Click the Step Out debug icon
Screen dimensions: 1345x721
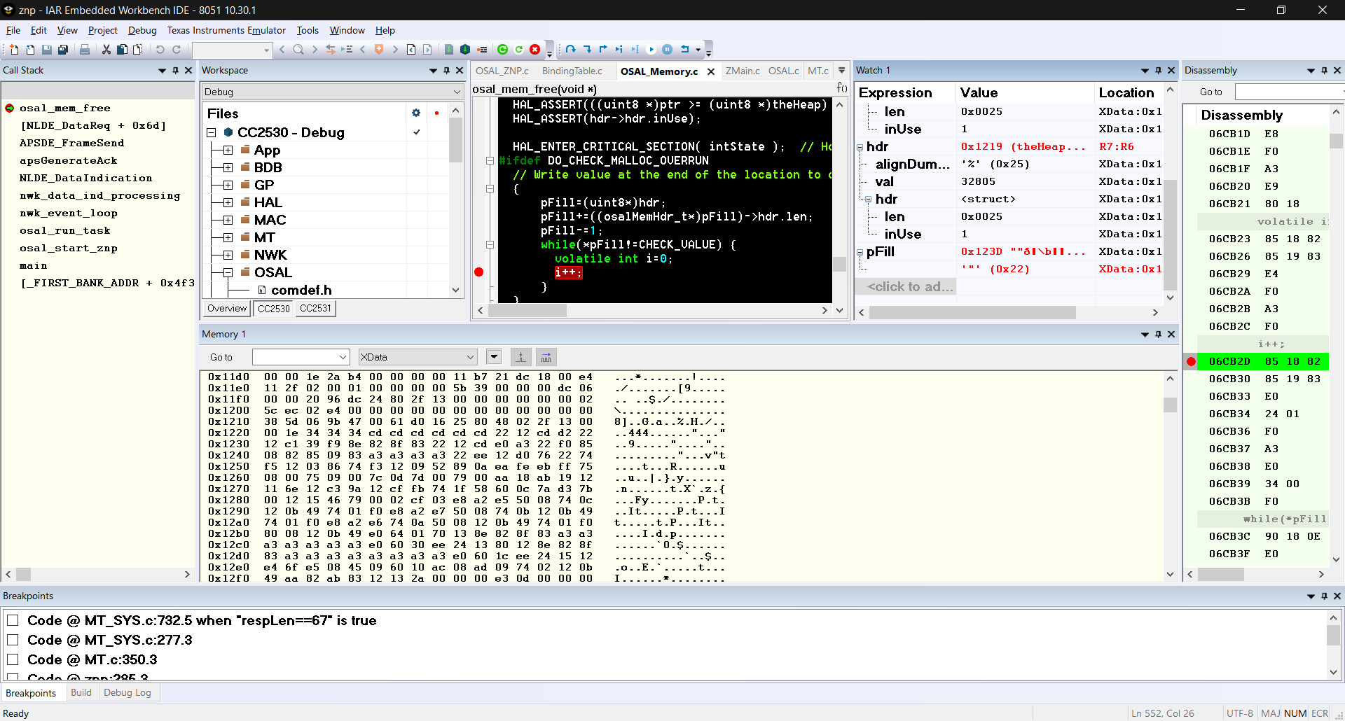coord(603,50)
